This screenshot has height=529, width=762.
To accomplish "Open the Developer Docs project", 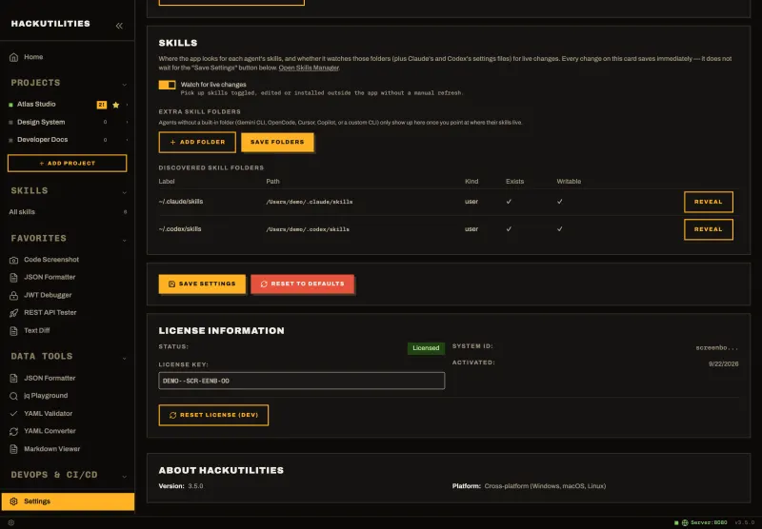I will [42, 140].
